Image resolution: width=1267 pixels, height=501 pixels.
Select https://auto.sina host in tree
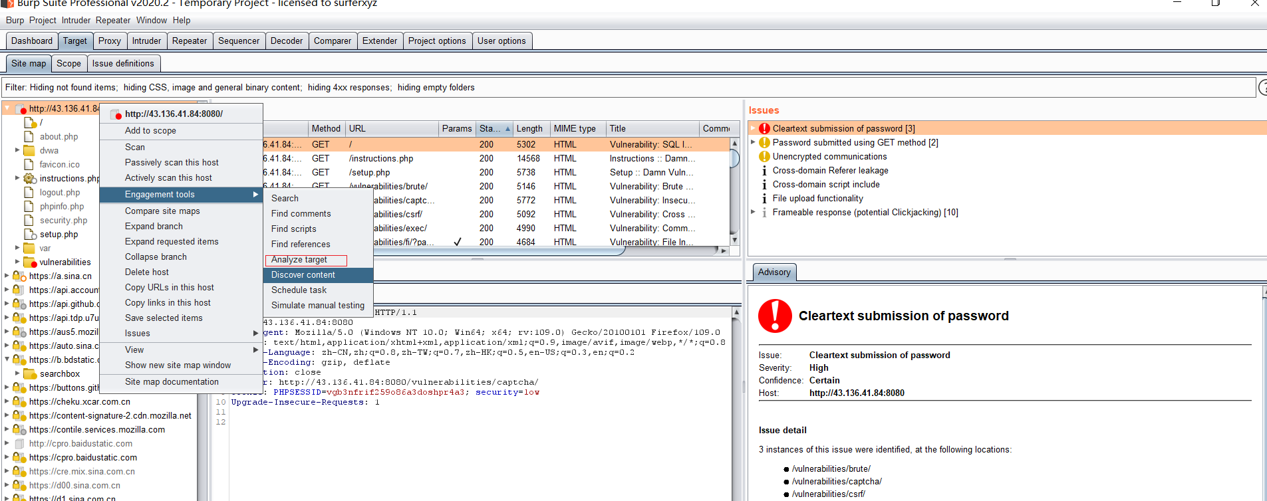point(63,346)
